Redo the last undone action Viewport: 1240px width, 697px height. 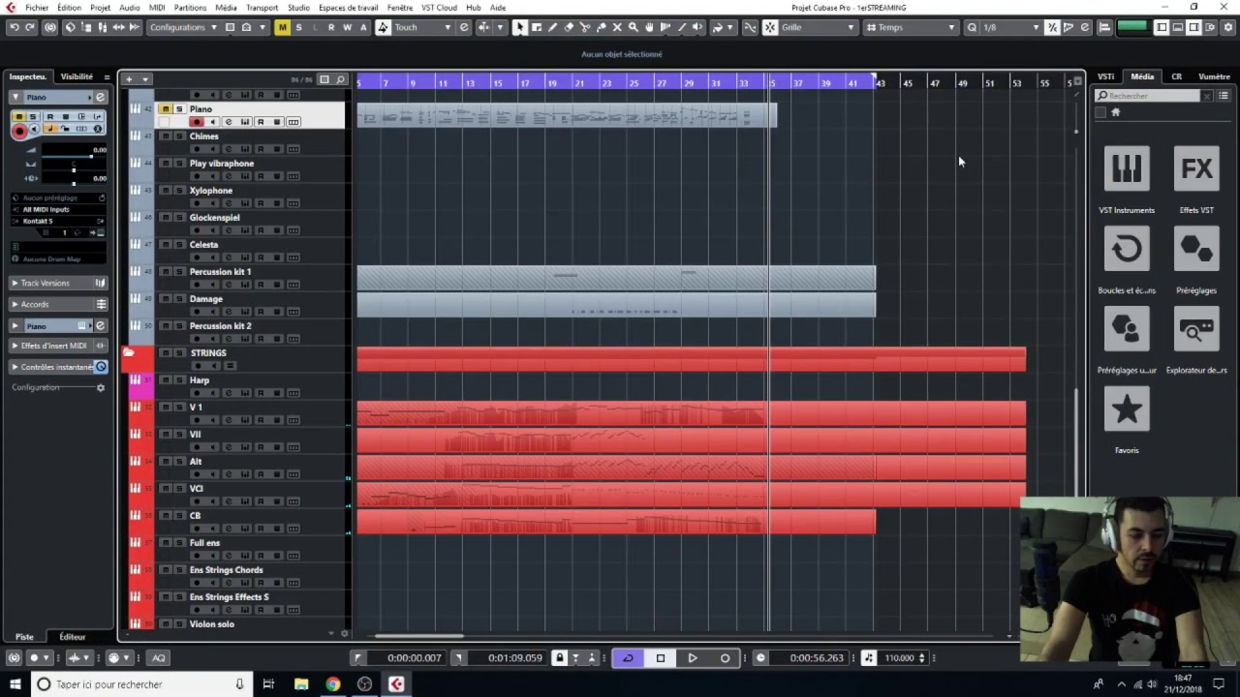click(x=30, y=27)
